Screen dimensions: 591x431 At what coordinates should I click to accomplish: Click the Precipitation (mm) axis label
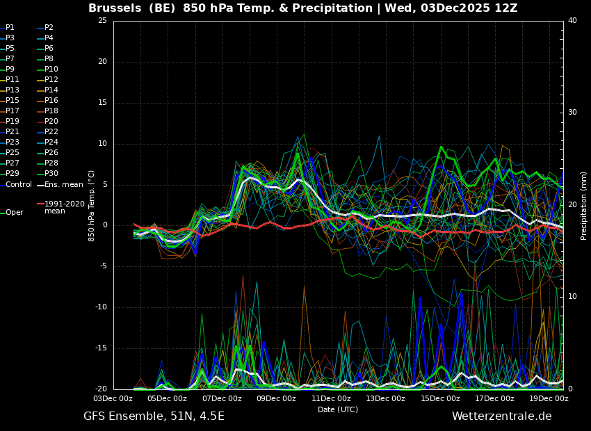coord(584,205)
